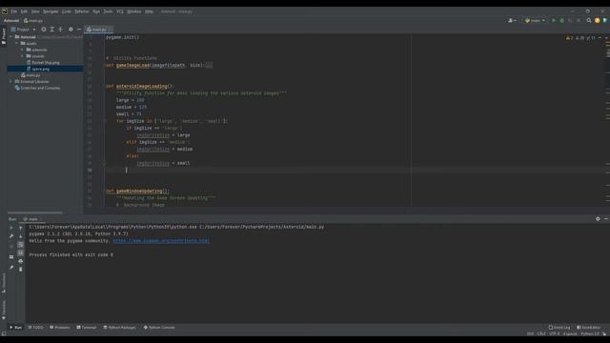Open Run panel gear settings
Screen dimensions: 610x343
tap(598, 219)
